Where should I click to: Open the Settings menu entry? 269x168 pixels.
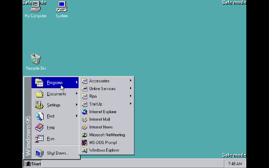click(55, 105)
